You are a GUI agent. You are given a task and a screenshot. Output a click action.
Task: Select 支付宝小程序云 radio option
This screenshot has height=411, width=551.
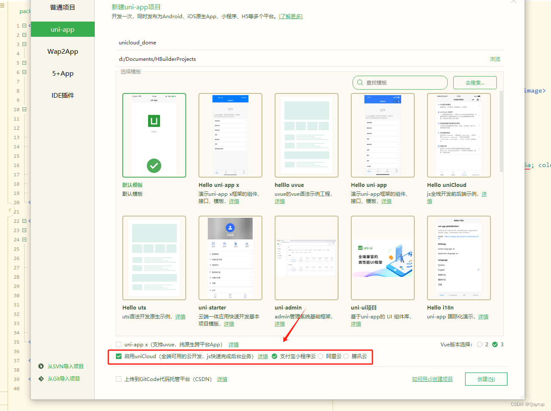pos(275,356)
